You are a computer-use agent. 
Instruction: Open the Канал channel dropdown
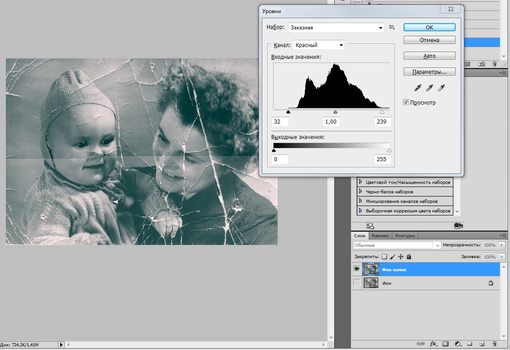(x=319, y=45)
